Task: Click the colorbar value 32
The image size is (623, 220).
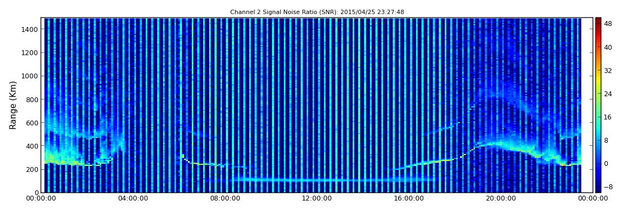Action: click(608, 71)
